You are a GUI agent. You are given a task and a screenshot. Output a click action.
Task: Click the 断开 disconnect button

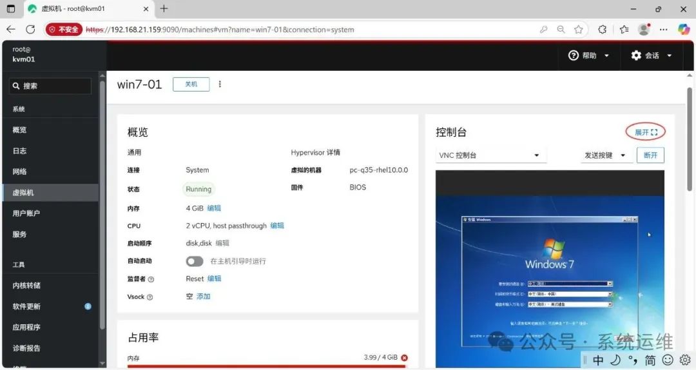650,155
